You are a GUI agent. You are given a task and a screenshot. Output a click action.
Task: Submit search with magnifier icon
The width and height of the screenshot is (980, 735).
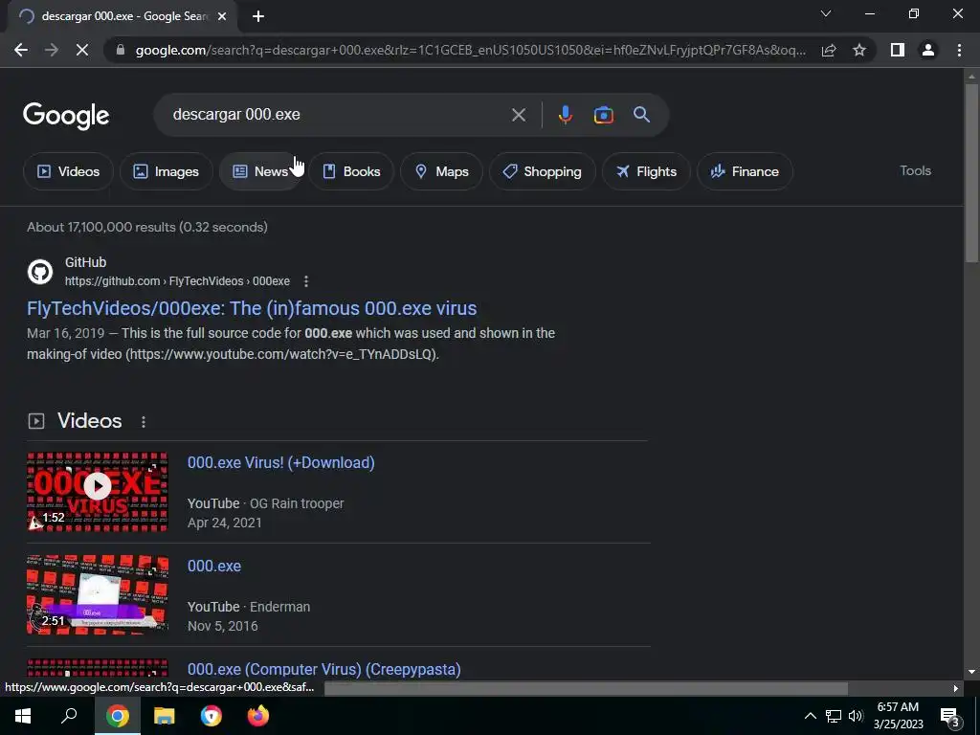click(x=641, y=115)
